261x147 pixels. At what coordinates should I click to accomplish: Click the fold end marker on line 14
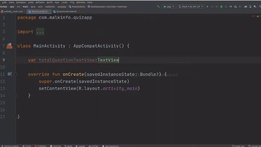[15, 96]
